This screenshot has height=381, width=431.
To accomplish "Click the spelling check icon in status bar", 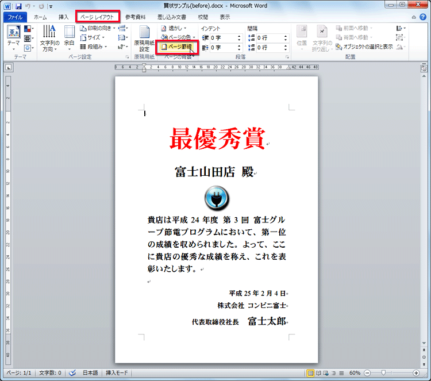I will tap(72, 373).
